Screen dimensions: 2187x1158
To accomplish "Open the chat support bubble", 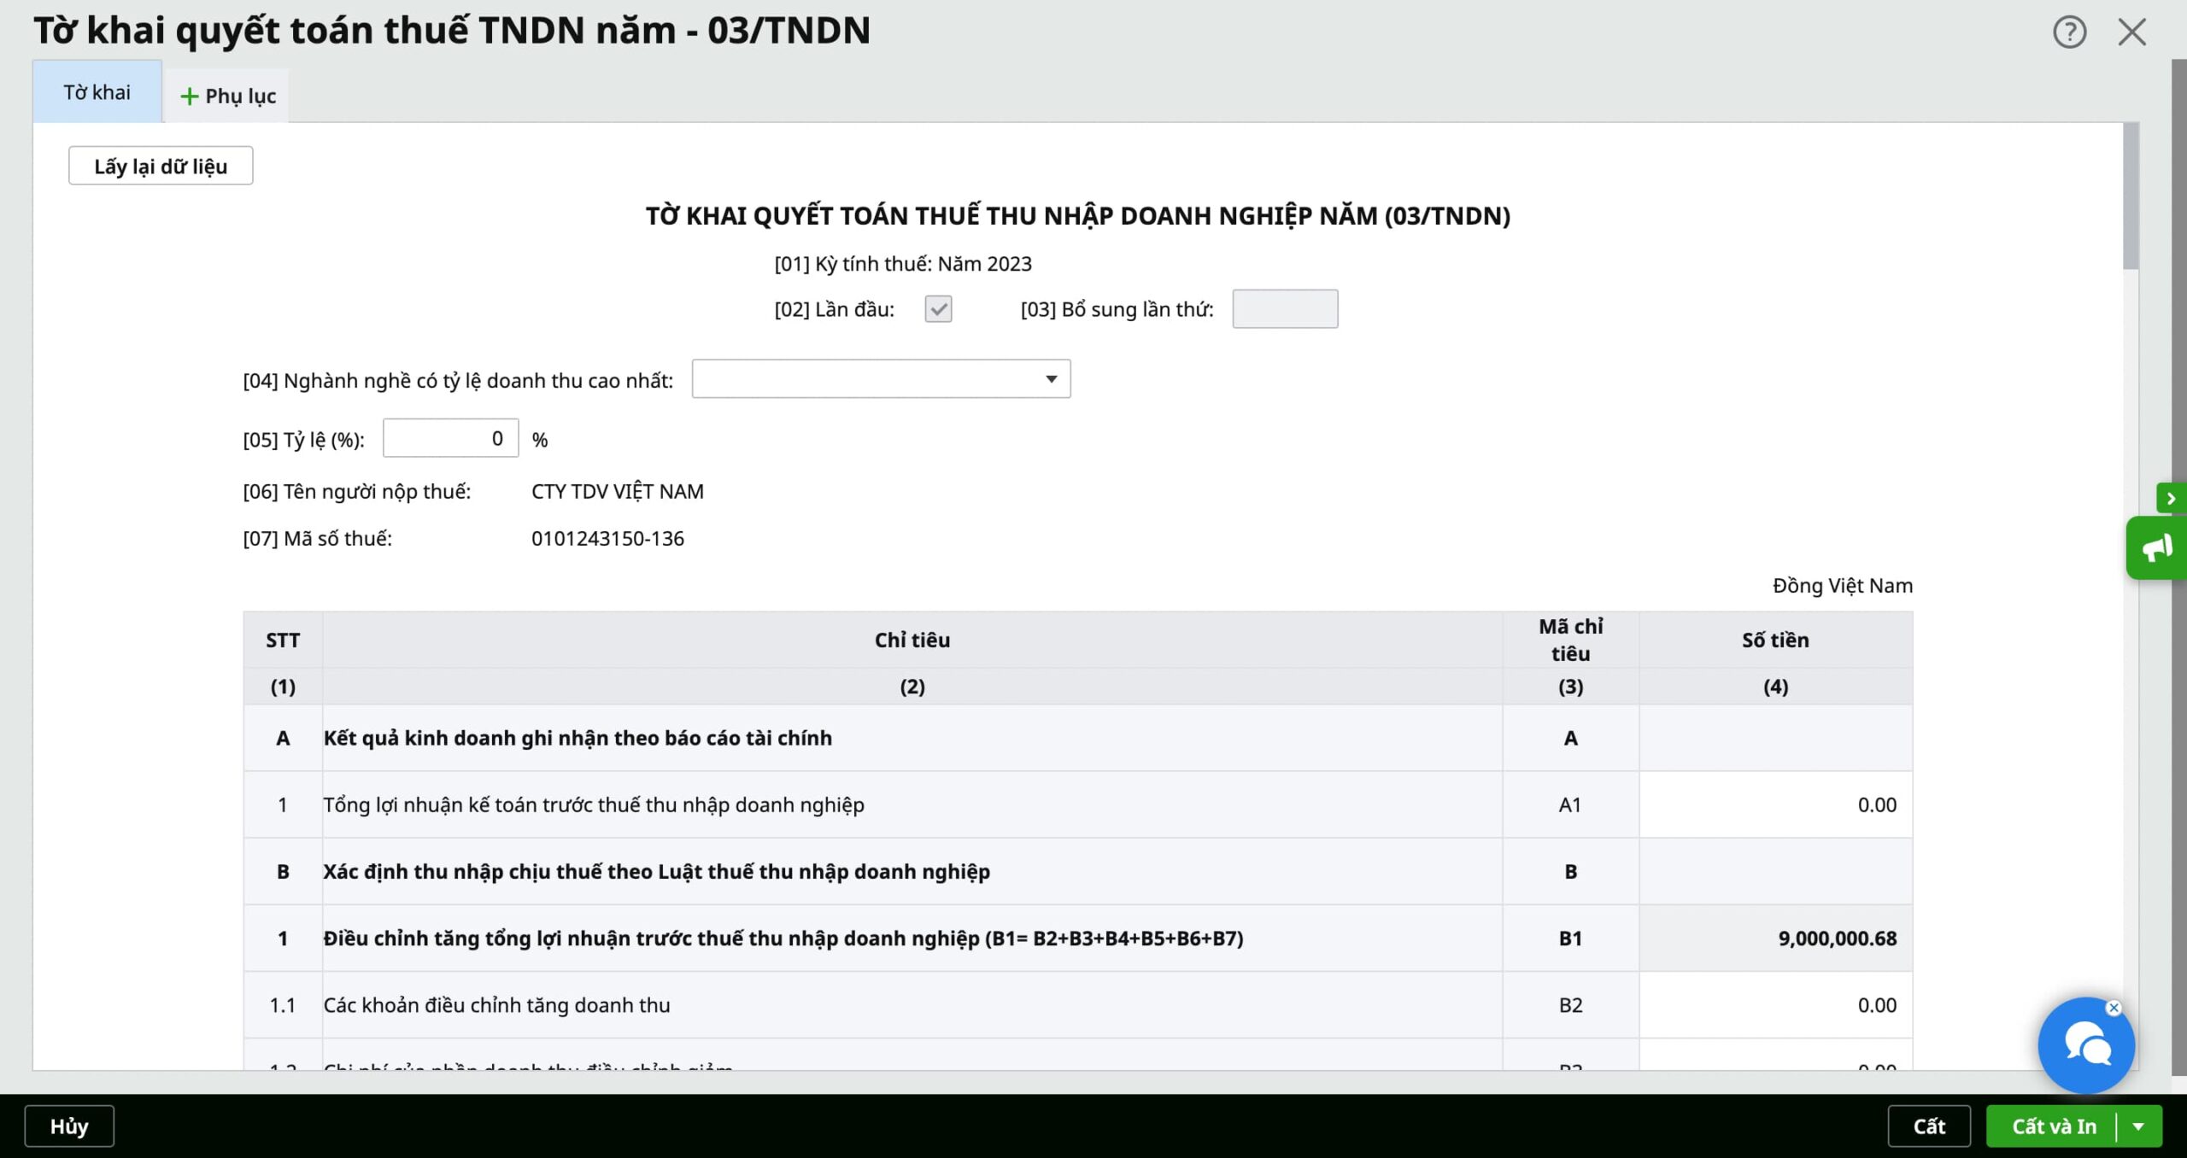I will [x=2084, y=1044].
